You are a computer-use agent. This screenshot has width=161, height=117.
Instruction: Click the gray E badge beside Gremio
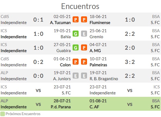click(84, 34)
